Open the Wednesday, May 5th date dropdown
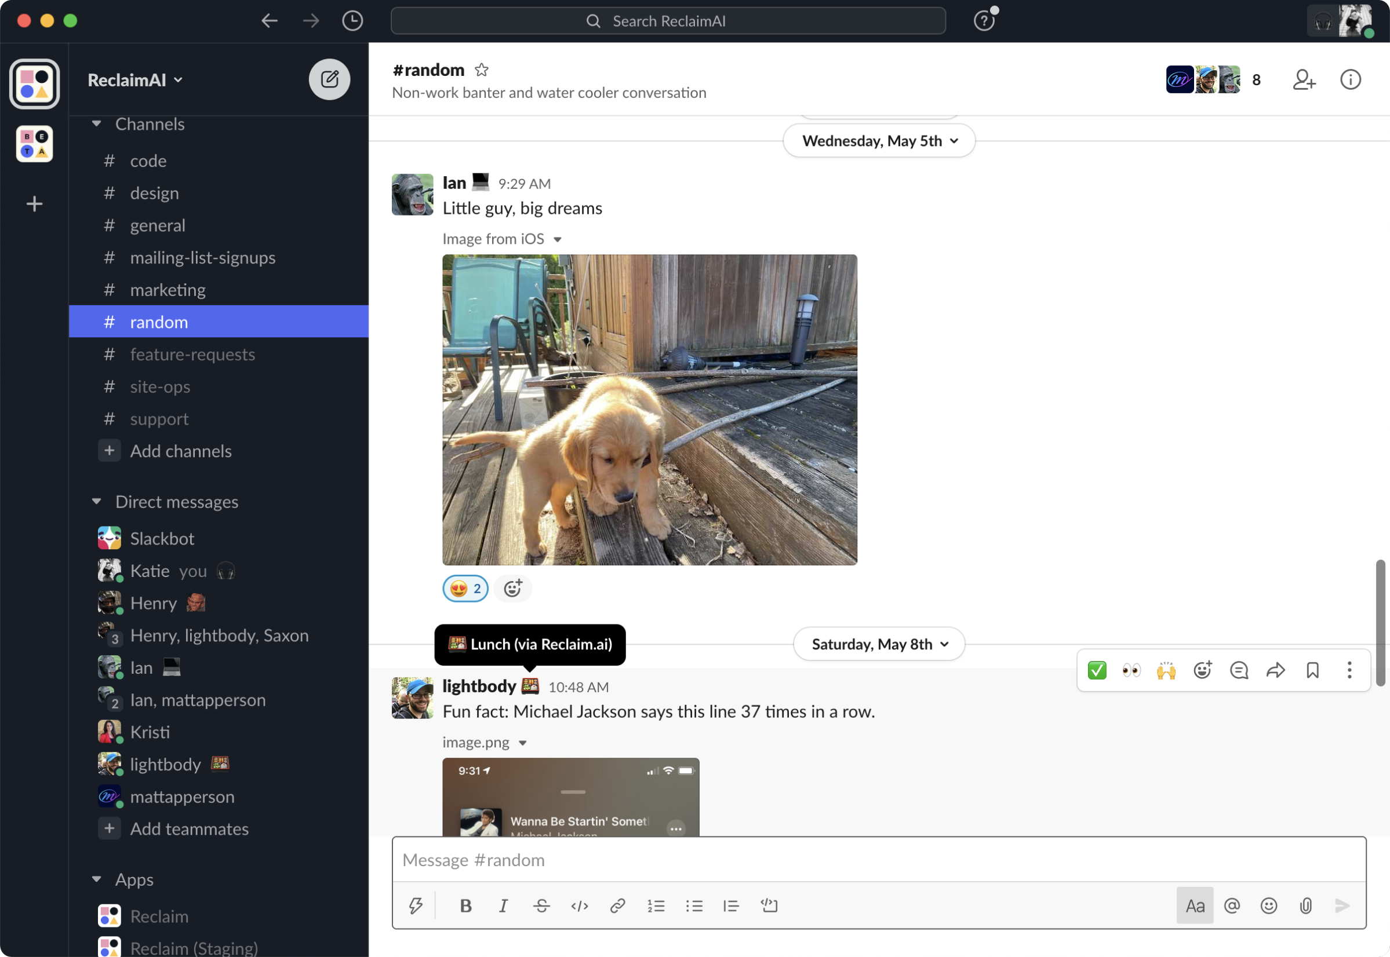 coord(879,141)
